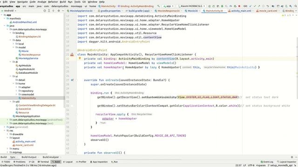Open the Build Output tab
This screenshot has height=167, width=298.
(x=29, y=157)
